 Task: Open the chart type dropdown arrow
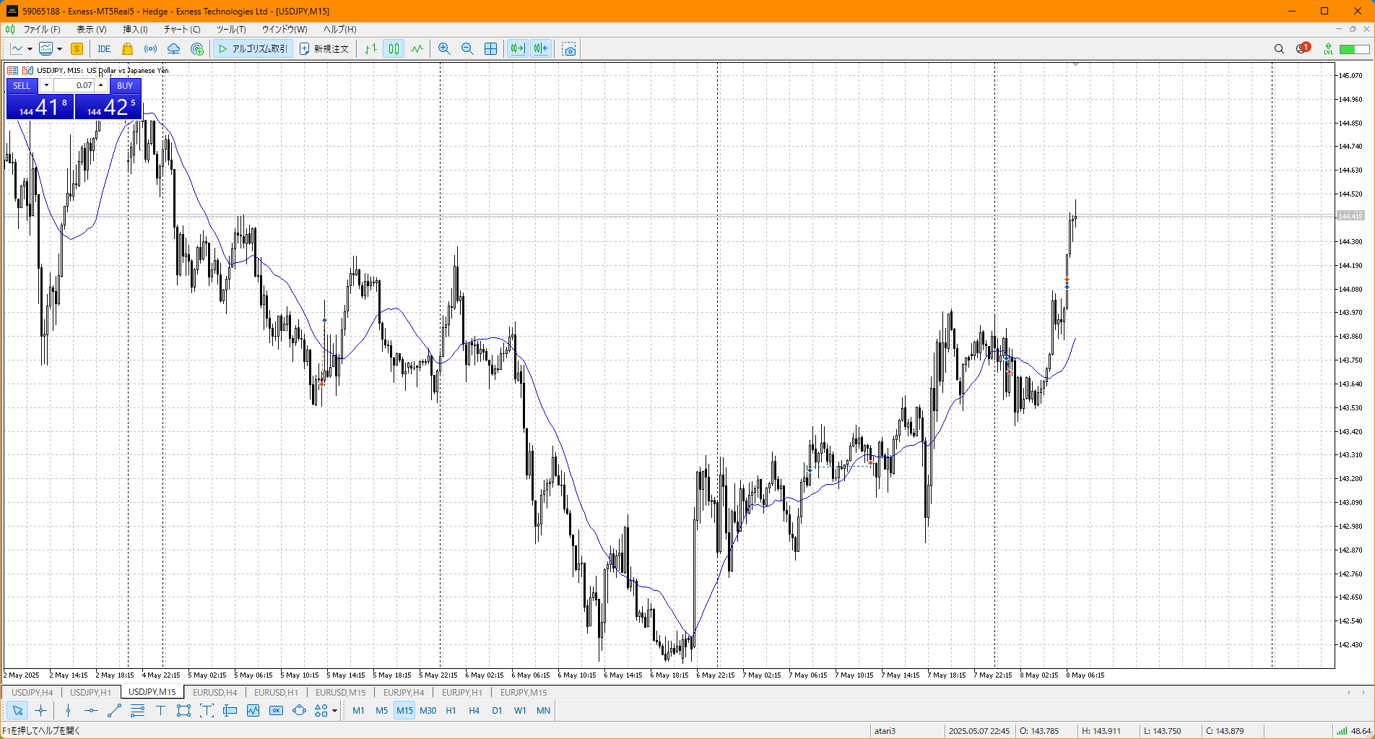pos(30,49)
